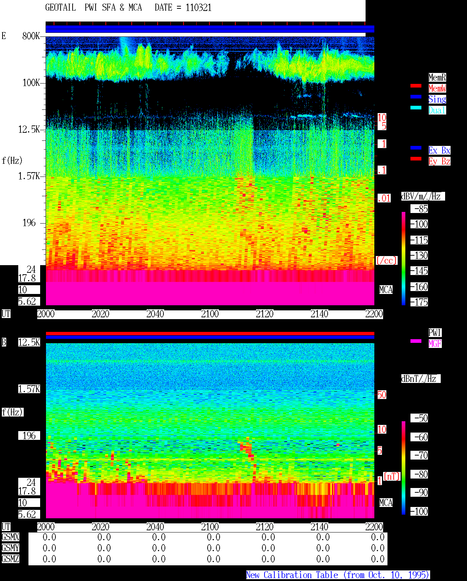Click the [/cc] density unit label
Viewport: 467px width, 581px height.
tap(386, 260)
